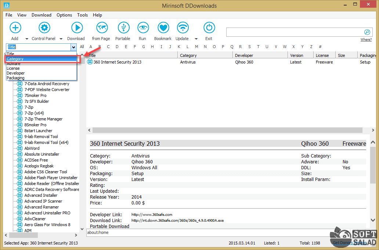This screenshot has width=379, height=250.
Task: Select the Portable USB icon
Action: [123, 28]
